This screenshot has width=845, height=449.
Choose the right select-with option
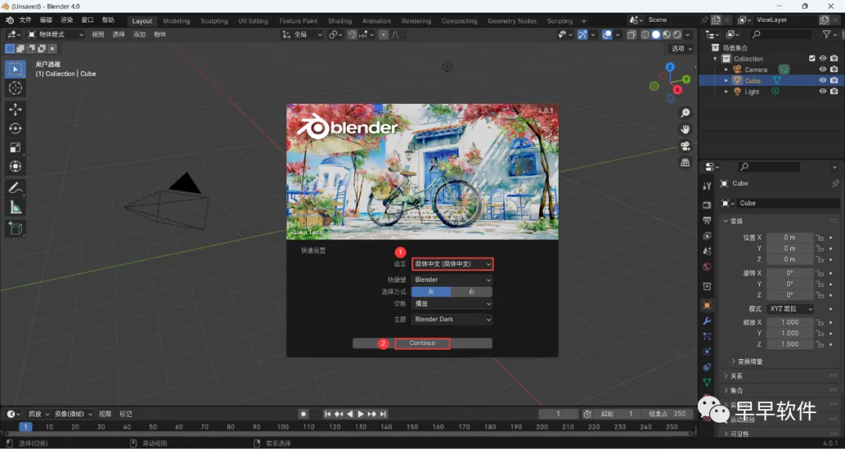472,291
